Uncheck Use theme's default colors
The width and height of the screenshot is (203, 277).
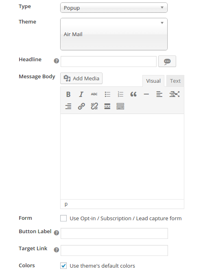coord(63,266)
